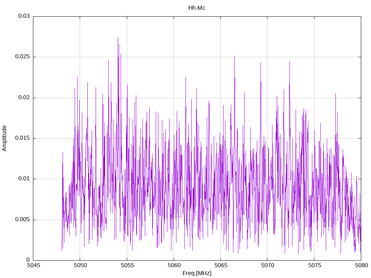Click the plot title Hh-Mc

click(197, 8)
